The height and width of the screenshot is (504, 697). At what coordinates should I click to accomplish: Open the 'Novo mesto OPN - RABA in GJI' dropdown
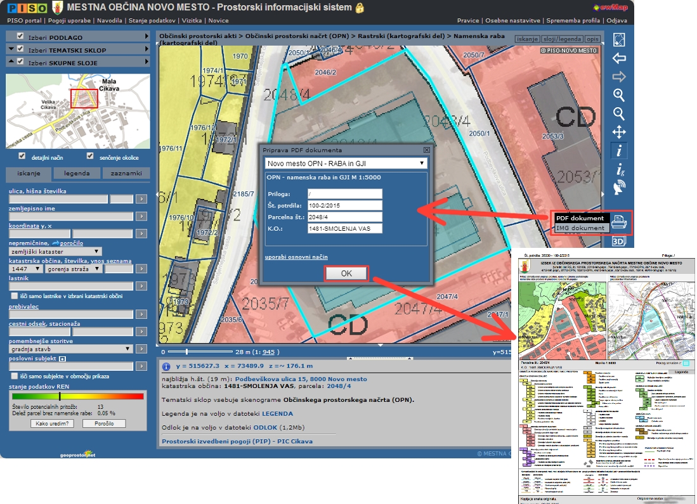click(x=346, y=164)
